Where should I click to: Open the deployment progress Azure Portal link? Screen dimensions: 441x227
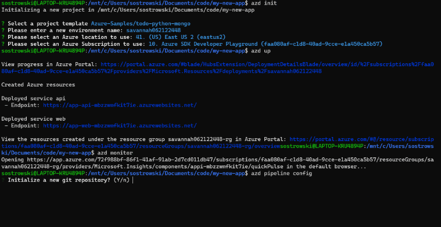(218, 68)
